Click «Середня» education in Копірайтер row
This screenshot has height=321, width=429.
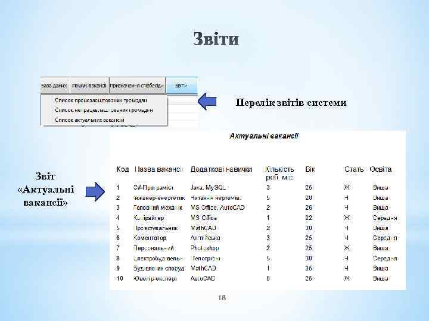(x=385, y=218)
